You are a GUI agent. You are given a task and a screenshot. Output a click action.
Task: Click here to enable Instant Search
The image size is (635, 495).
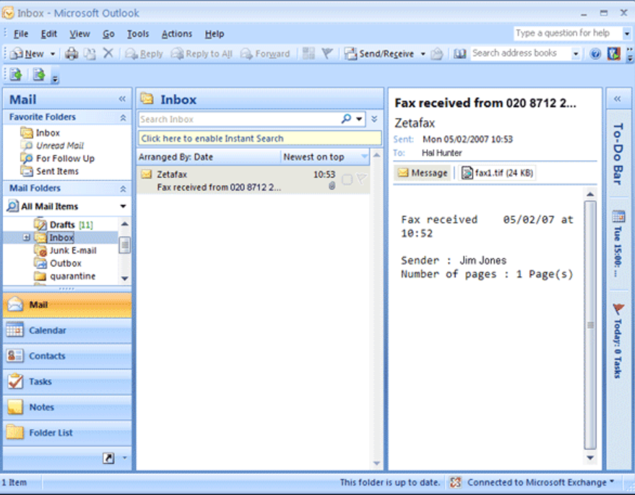pyautogui.click(x=259, y=139)
